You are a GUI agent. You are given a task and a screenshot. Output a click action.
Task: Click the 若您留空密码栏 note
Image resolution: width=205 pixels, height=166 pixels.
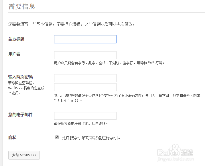[28, 88]
